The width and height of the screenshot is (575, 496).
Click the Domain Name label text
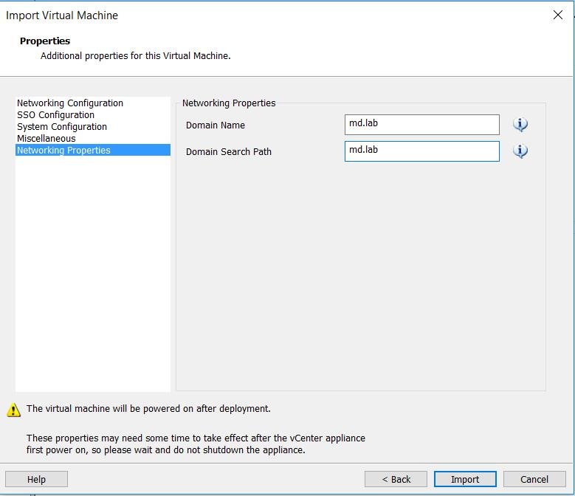[216, 125]
